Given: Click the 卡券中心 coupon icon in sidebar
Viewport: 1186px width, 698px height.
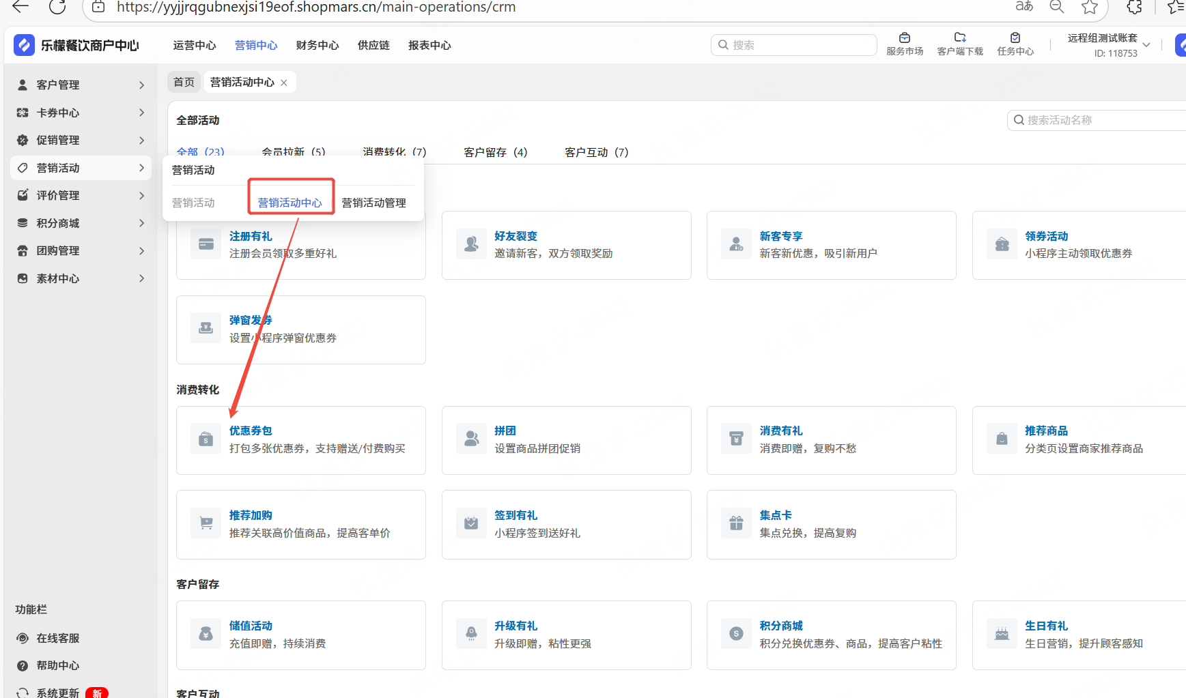Looking at the screenshot, I should [23, 113].
